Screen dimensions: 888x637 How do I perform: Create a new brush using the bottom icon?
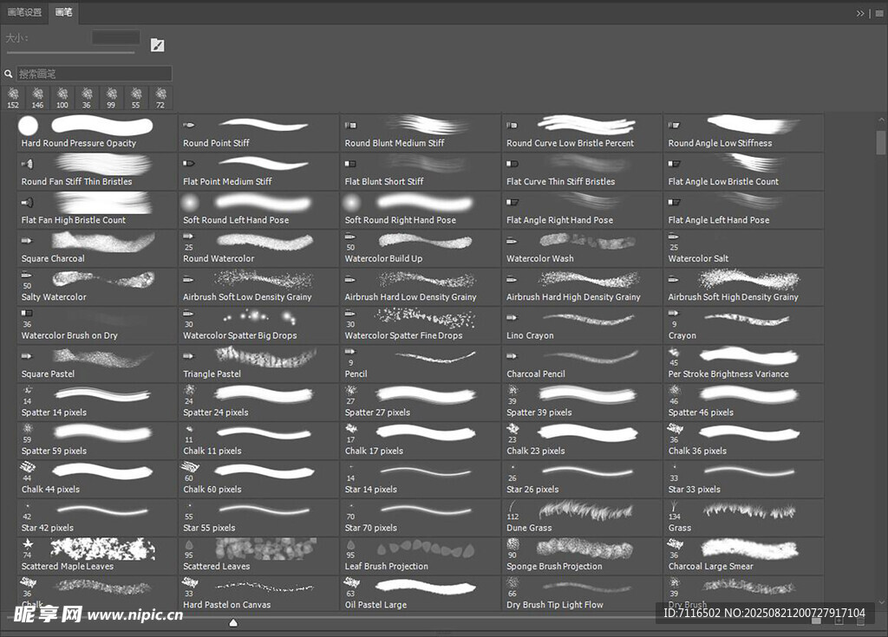point(839,621)
